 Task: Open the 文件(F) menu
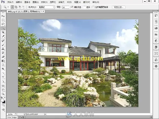(x=10, y=2)
